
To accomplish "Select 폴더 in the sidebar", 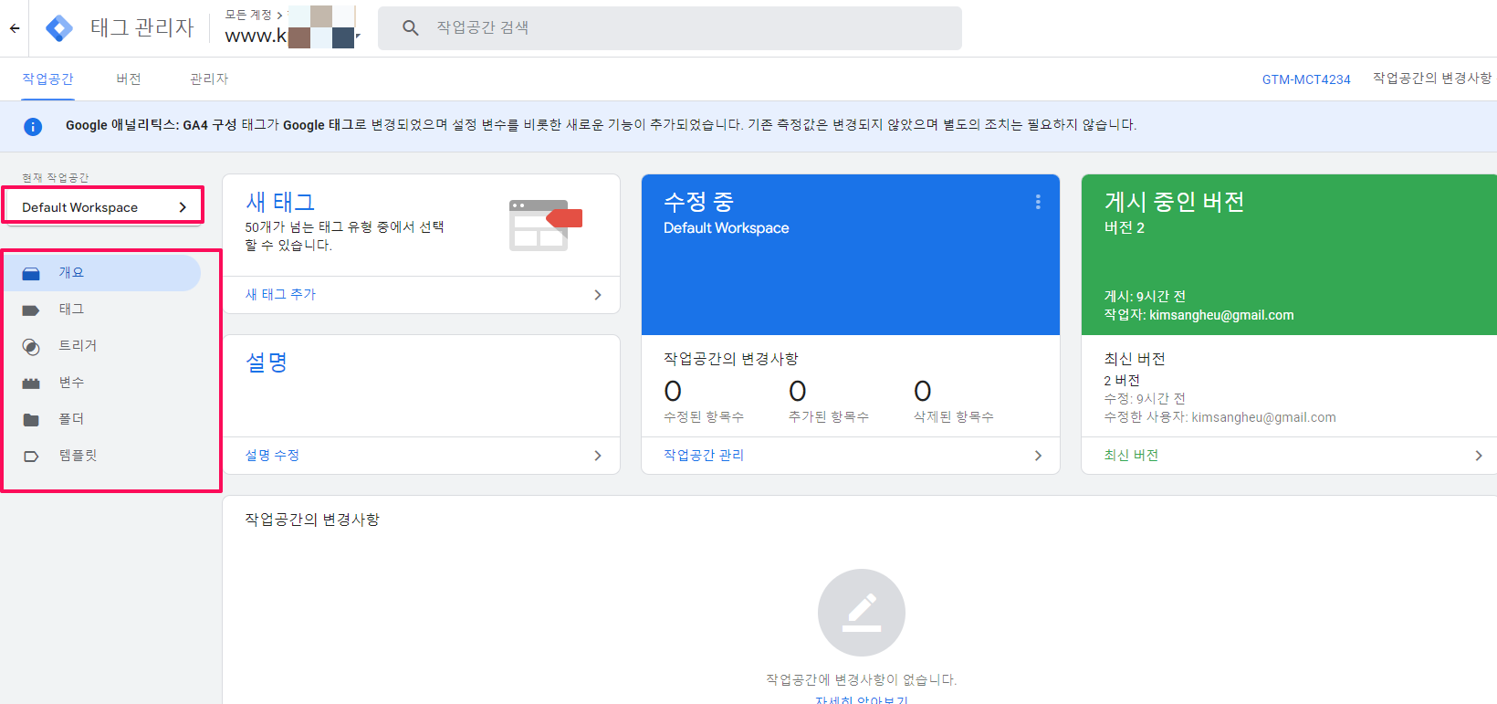I will pos(102,419).
